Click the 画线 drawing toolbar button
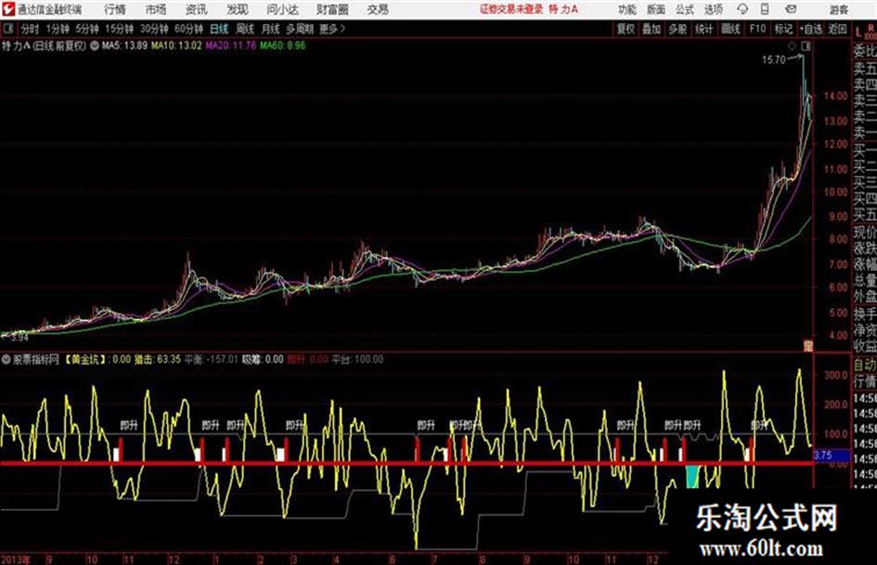The image size is (877, 565). [x=730, y=29]
